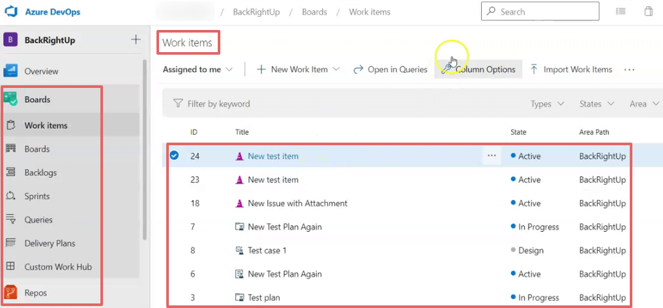
Task: Click the beaker icon of item 24
Action: [240, 156]
